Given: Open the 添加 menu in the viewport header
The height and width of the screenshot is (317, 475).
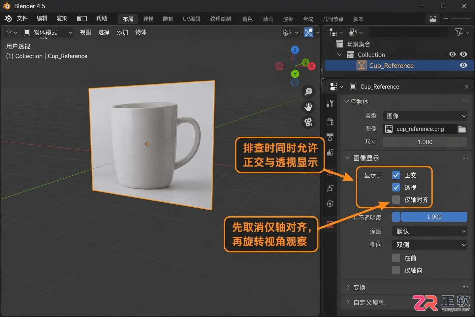Looking at the screenshot, I should pyautogui.click(x=122, y=32).
